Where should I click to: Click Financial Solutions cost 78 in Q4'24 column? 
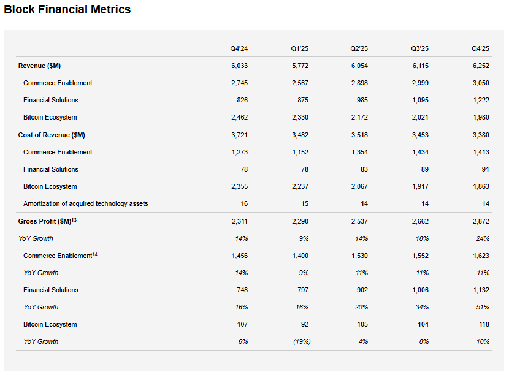click(x=244, y=169)
